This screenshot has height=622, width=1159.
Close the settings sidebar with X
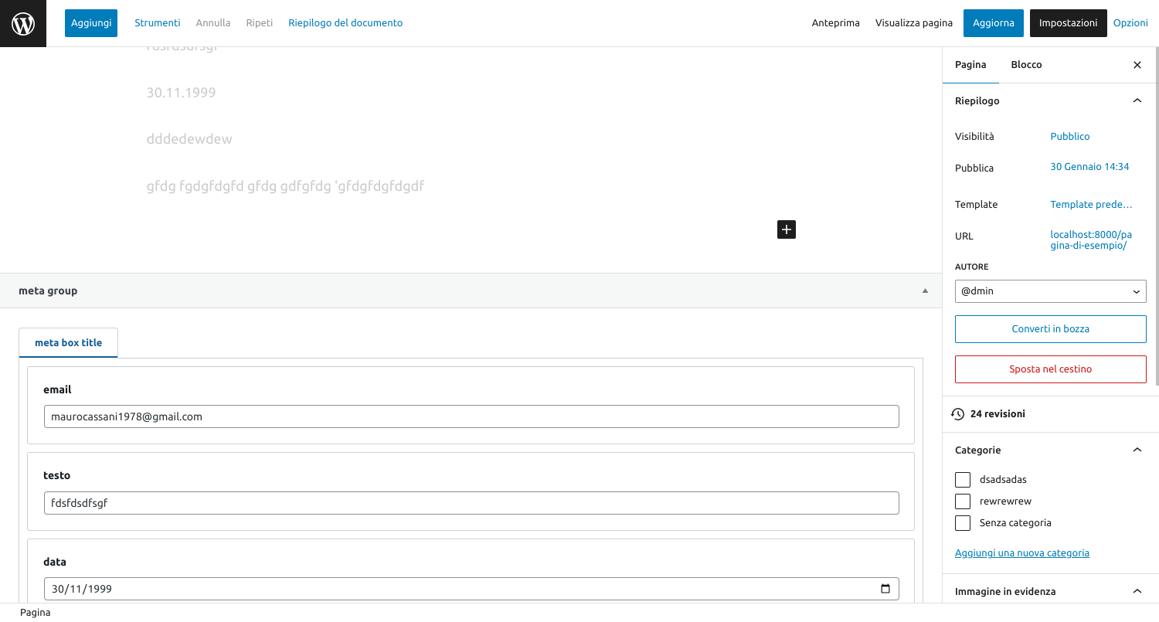click(1137, 65)
